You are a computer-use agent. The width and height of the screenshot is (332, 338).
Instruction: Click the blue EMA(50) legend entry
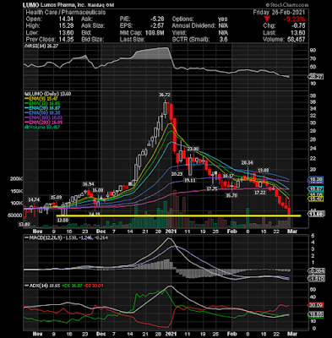(42, 113)
